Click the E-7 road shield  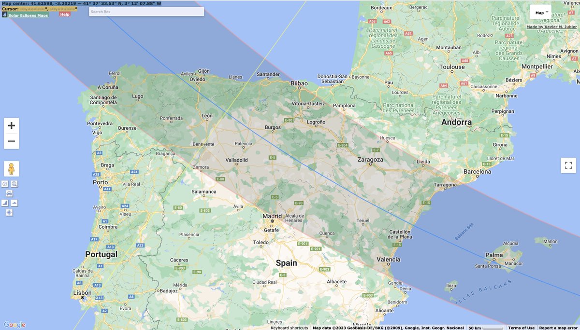pyautogui.click(x=376, y=150)
